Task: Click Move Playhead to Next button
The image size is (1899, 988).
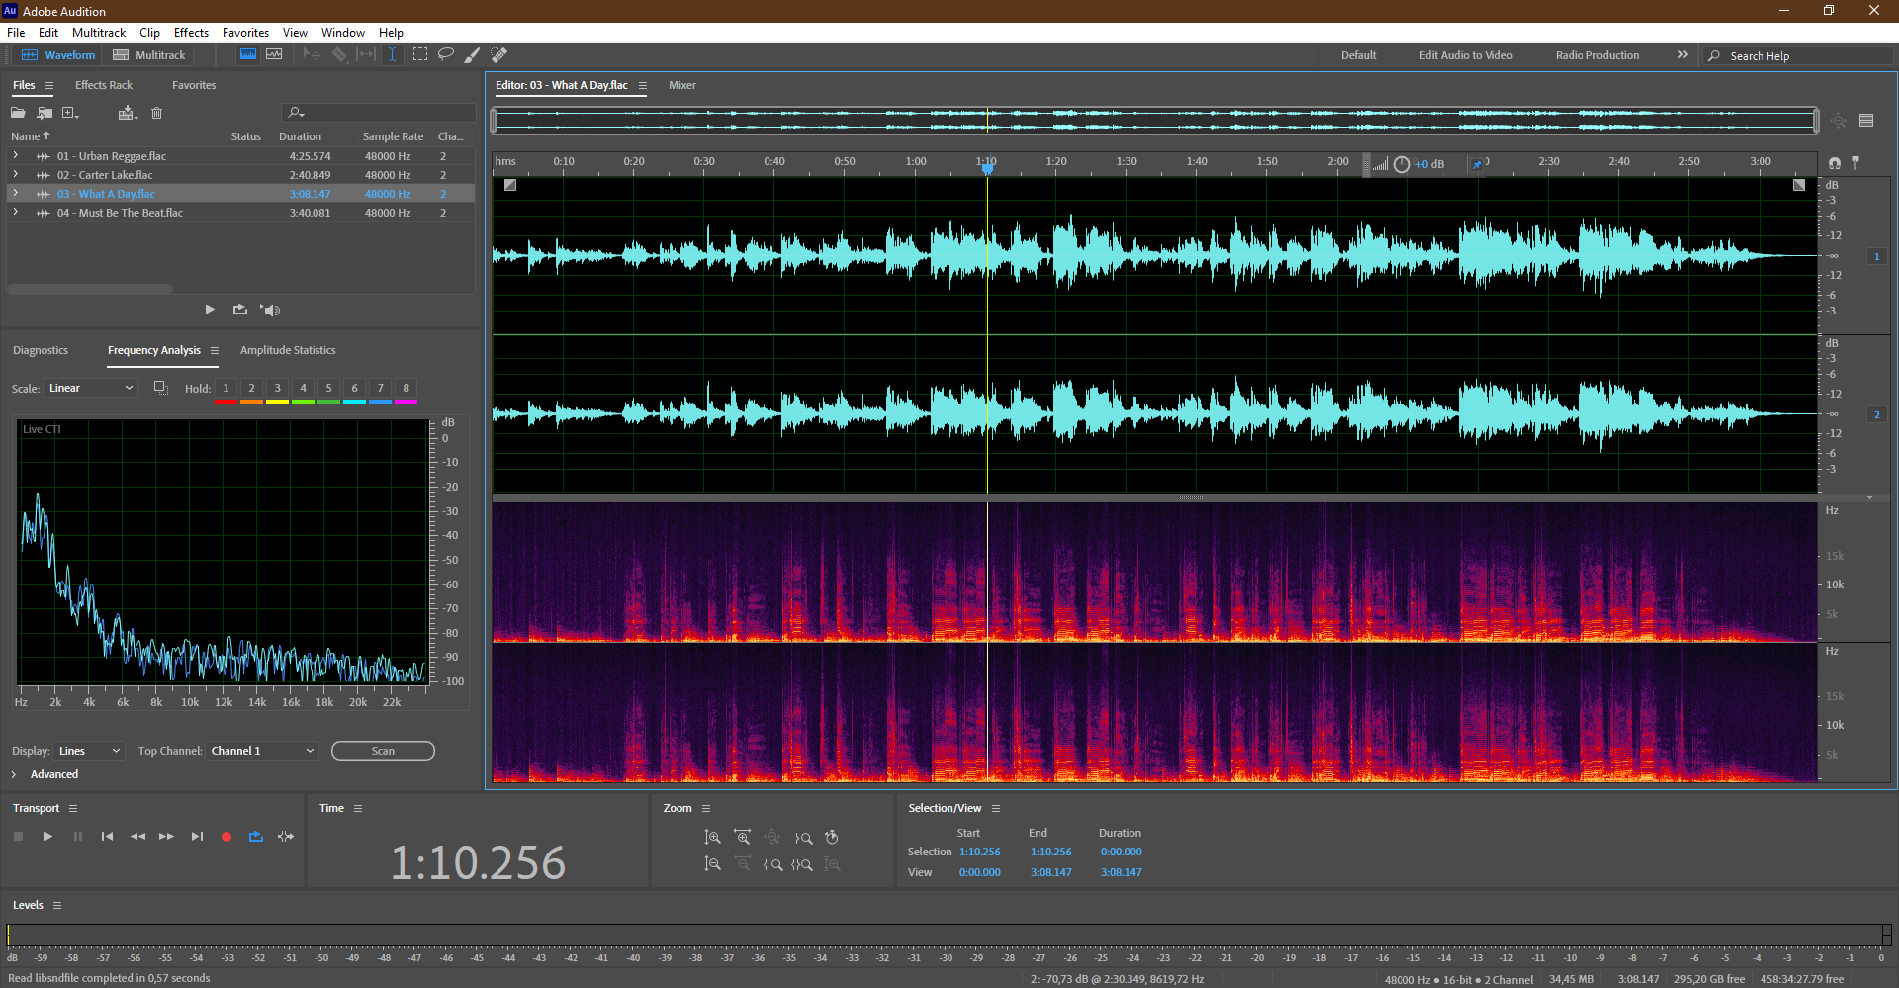Action: (x=197, y=837)
